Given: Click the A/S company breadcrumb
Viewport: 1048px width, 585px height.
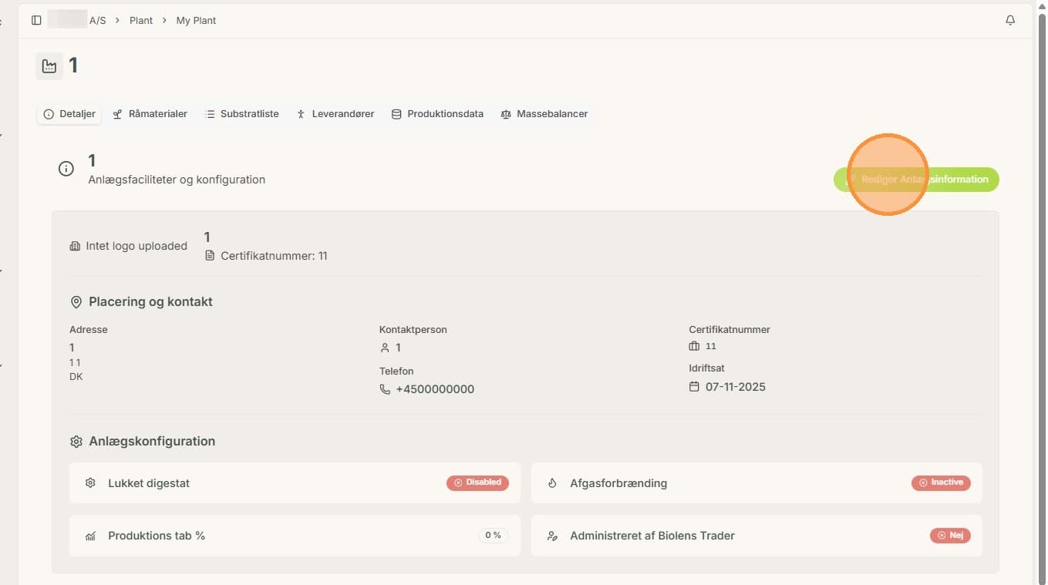Looking at the screenshot, I should click(x=76, y=21).
